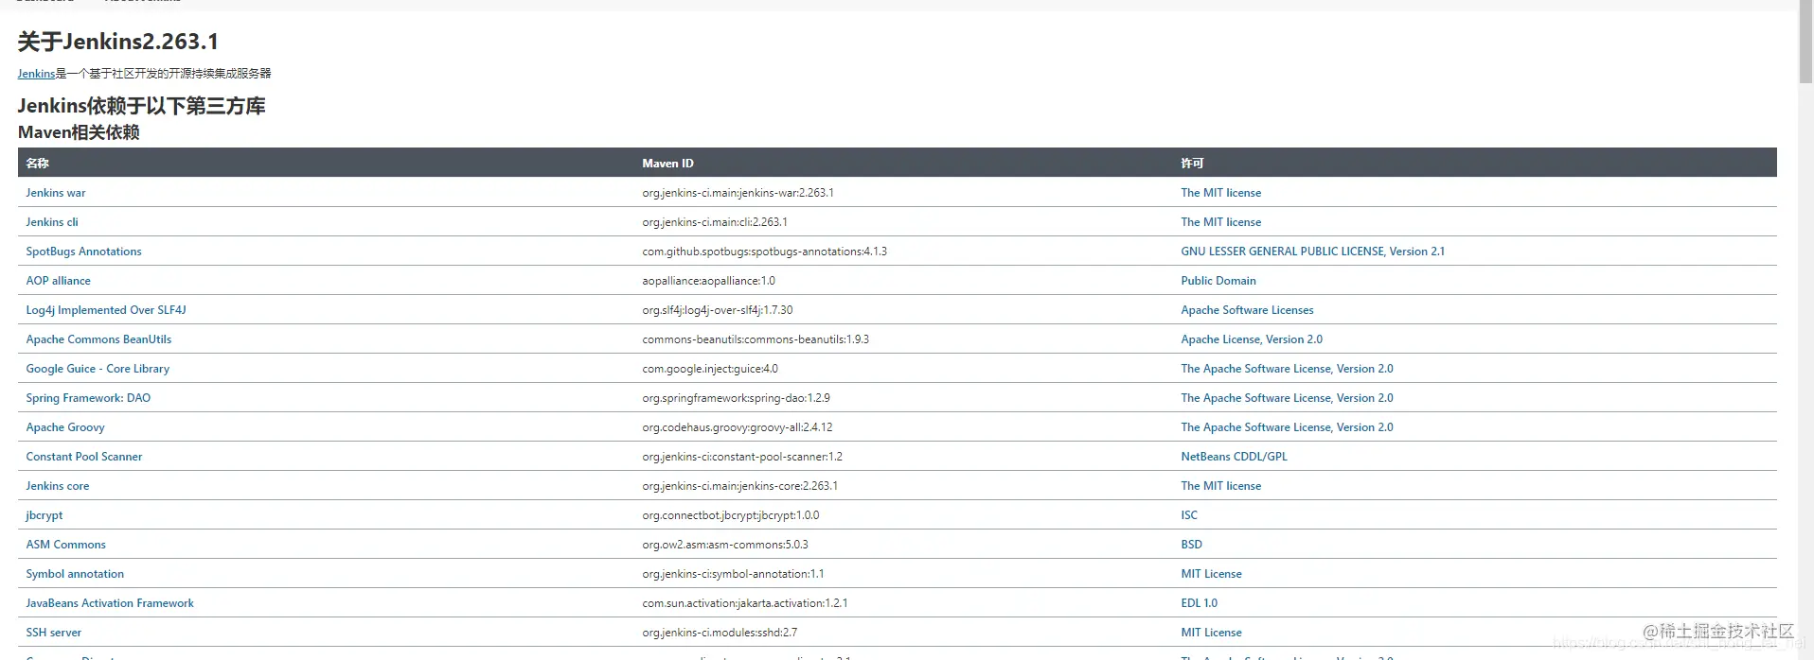This screenshot has width=1814, height=660.
Task: Click the Maven ID column header
Action: [x=667, y=164]
